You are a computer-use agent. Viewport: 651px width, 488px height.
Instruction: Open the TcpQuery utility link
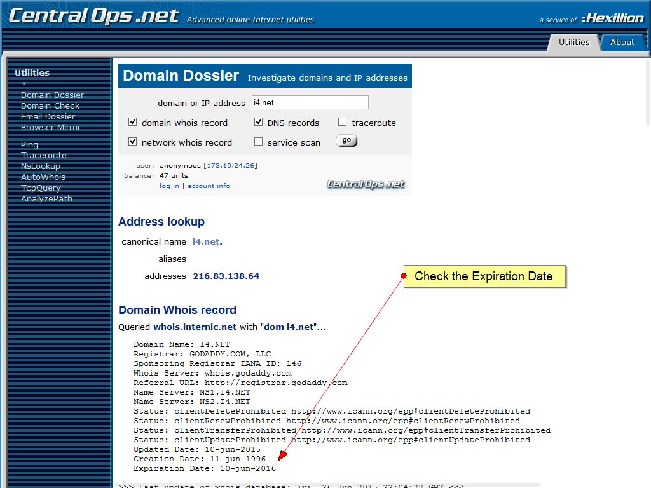[x=41, y=187]
